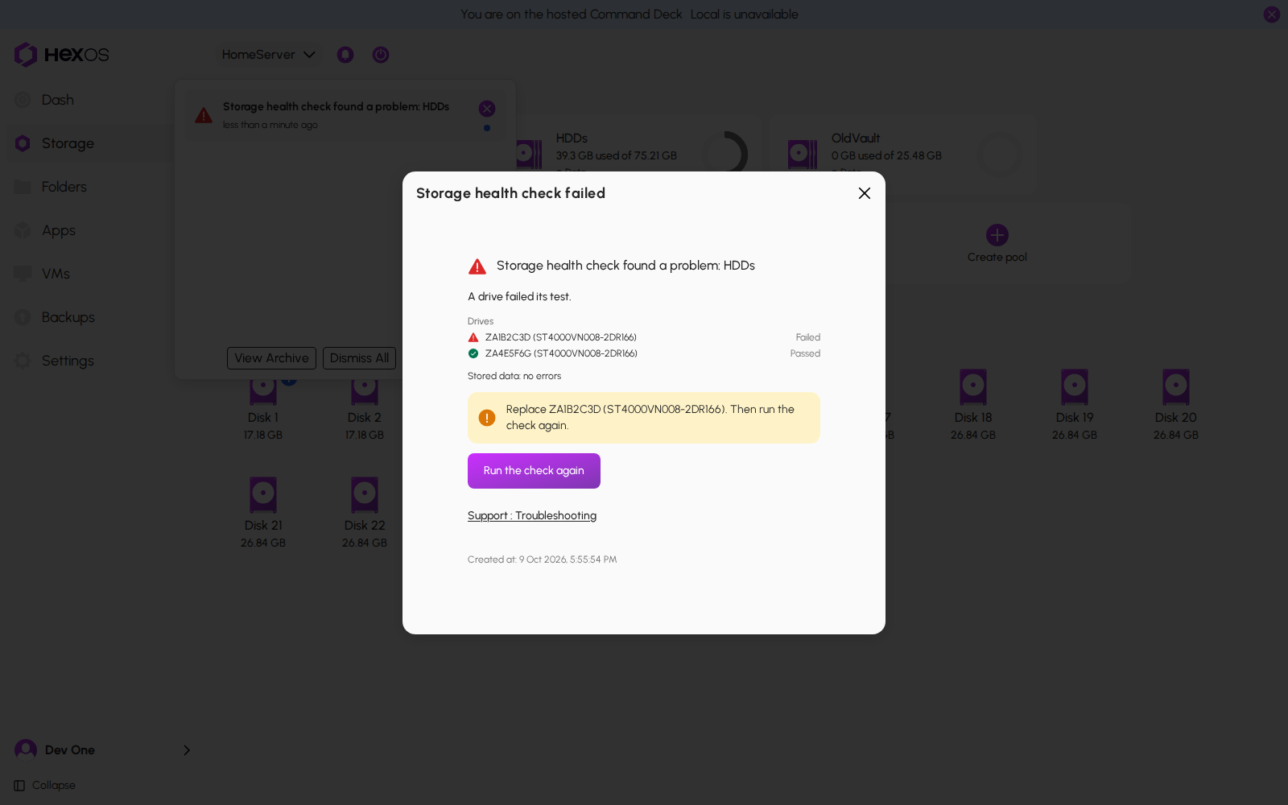This screenshot has height=805, width=1288.
Task: Open the Support : Troubleshooting link
Action: (x=532, y=516)
